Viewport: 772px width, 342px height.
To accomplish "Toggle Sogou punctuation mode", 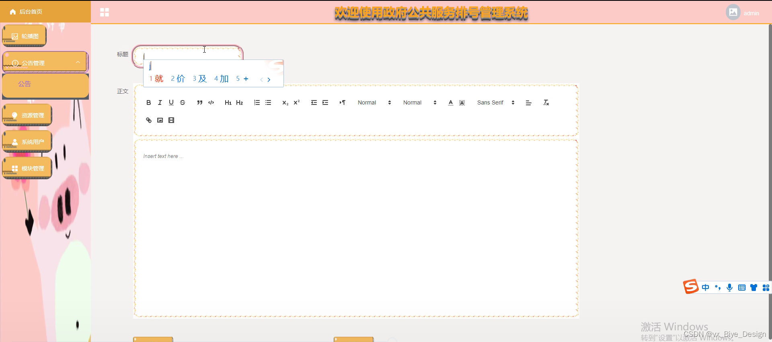I will pos(718,287).
